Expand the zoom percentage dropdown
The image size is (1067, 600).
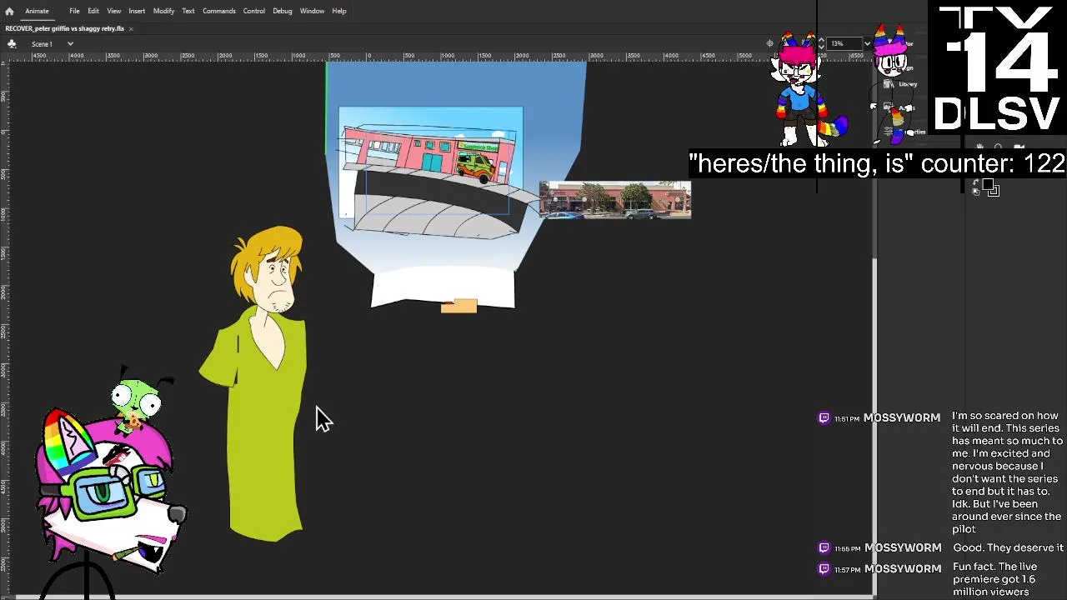pos(867,43)
